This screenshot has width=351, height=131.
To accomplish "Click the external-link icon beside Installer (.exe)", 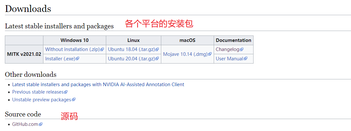I will point(77,59).
